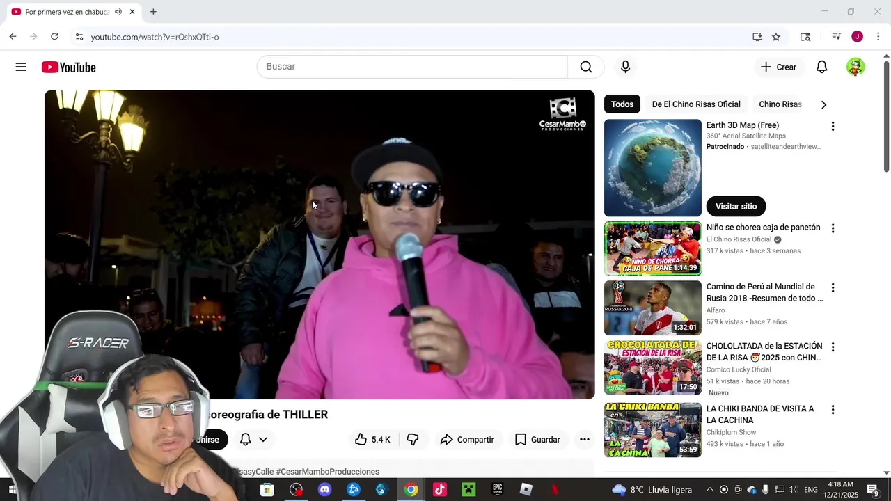Open the YouTube account avatar menu

tap(855, 67)
